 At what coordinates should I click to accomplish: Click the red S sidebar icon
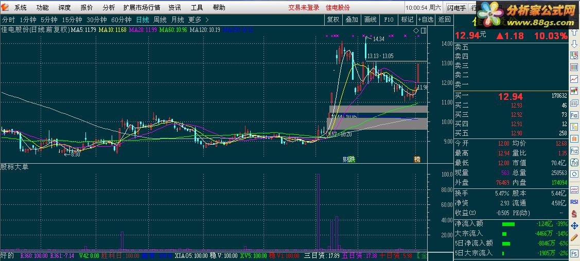click(574, 214)
